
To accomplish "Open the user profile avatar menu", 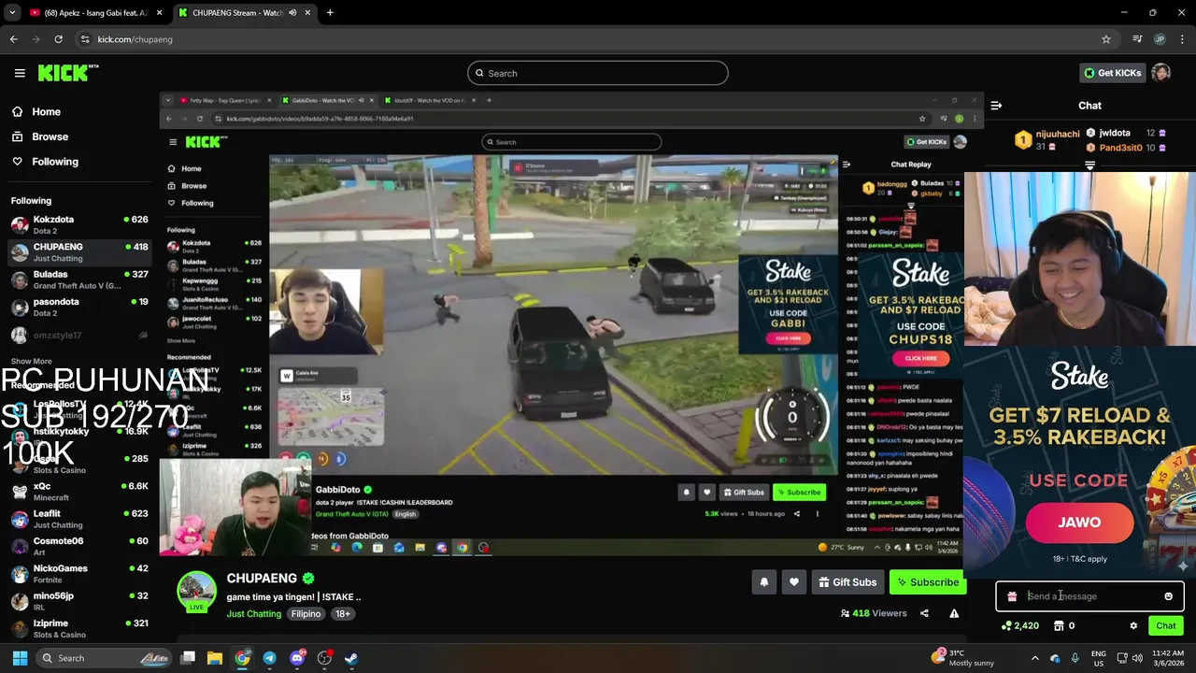I will [1160, 73].
